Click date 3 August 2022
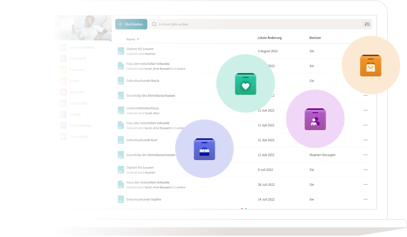The width and height of the screenshot is (407, 237). pos(267,51)
